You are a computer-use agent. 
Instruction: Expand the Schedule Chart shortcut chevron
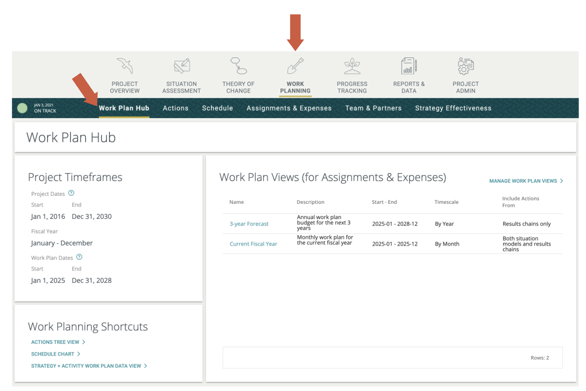(x=79, y=354)
